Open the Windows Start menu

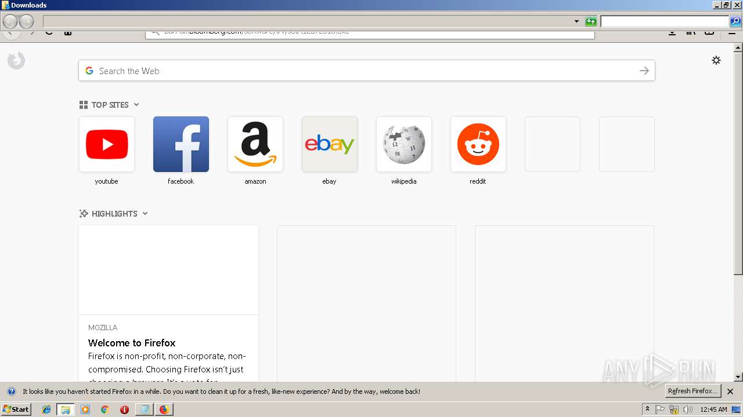coord(16,409)
